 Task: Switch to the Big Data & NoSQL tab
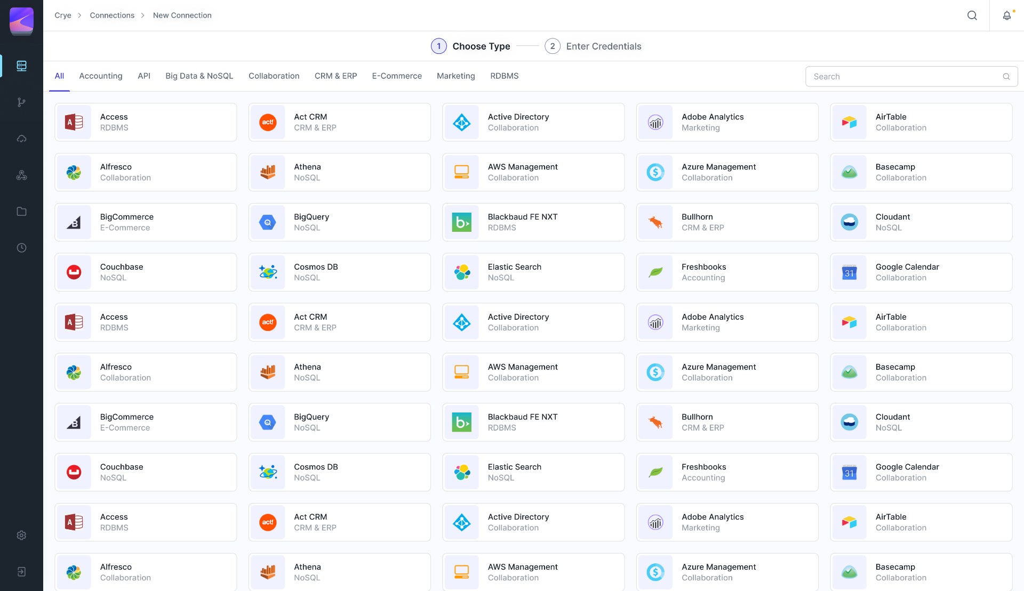(199, 76)
